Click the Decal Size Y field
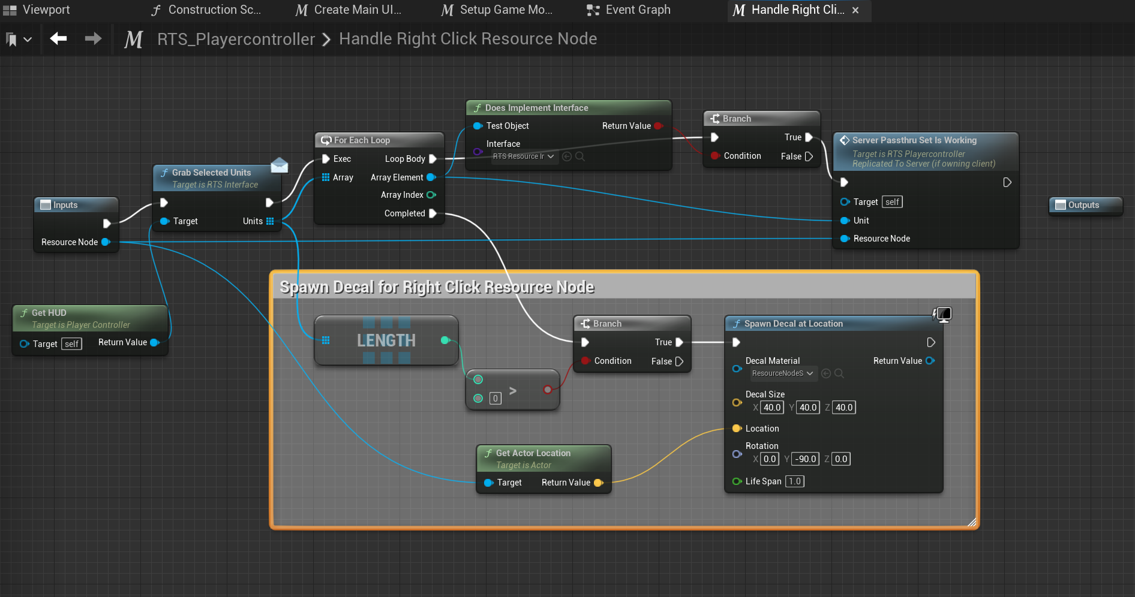The height and width of the screenshot is (597, 1135). (x=808, y=408)
